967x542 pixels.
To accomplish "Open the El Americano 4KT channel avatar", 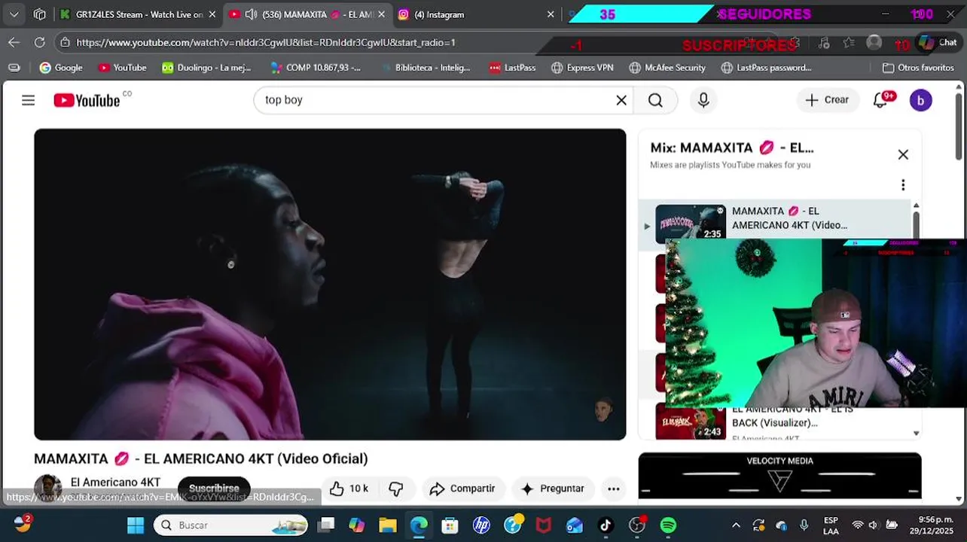I will [47, 488].
